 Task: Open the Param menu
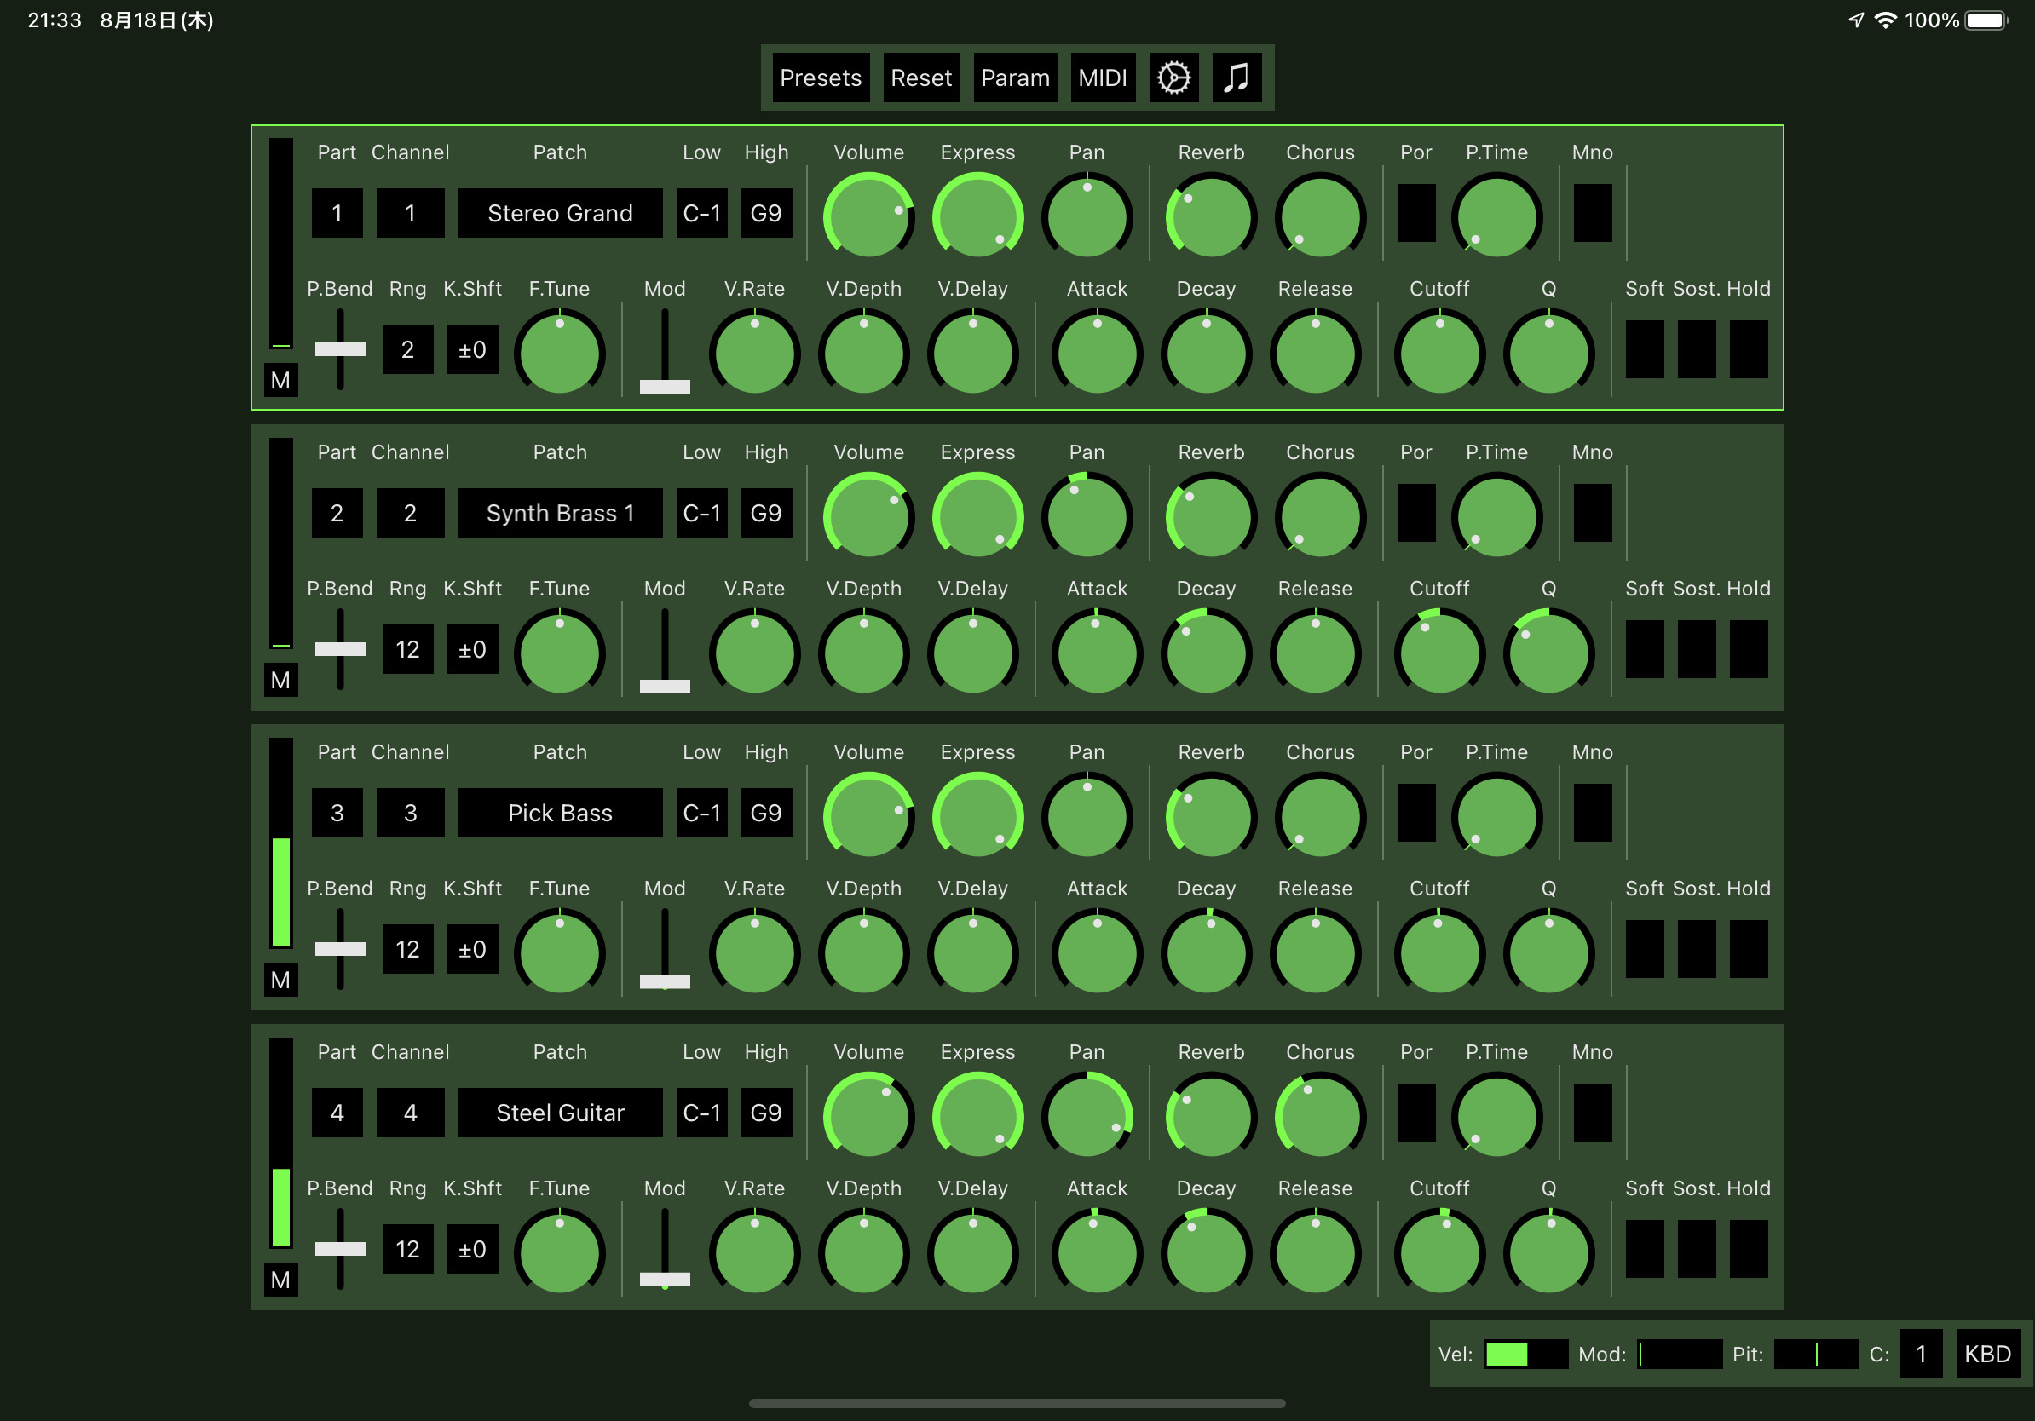pyautogui.click(x=1015, y=78)
